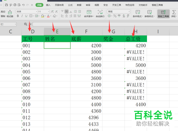Justify text in both directions
This screenshot has height=131, width=178.
pyautogui.click(x=75, y=16)
